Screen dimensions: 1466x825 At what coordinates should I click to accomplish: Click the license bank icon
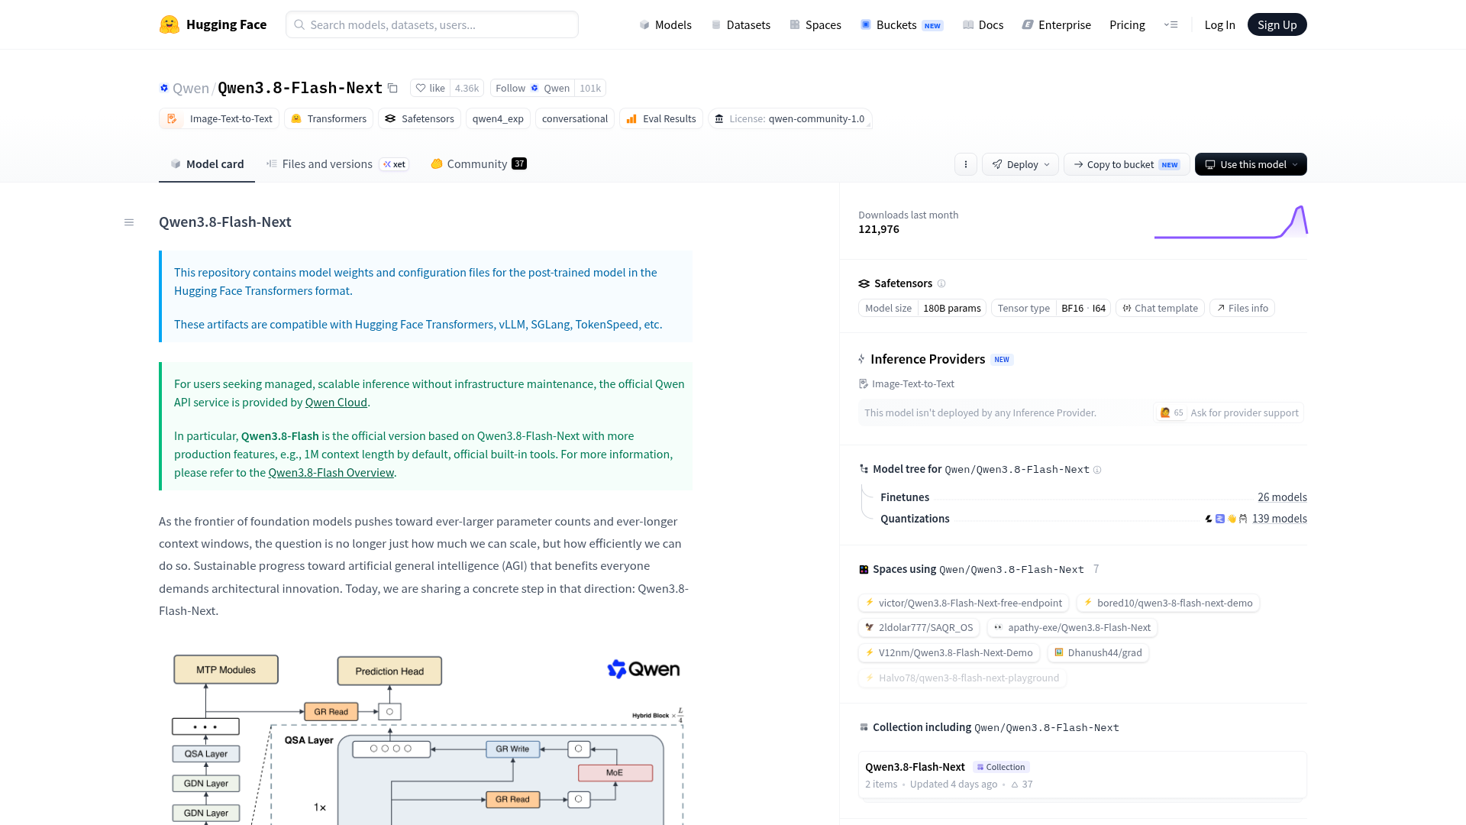point(719,119)
